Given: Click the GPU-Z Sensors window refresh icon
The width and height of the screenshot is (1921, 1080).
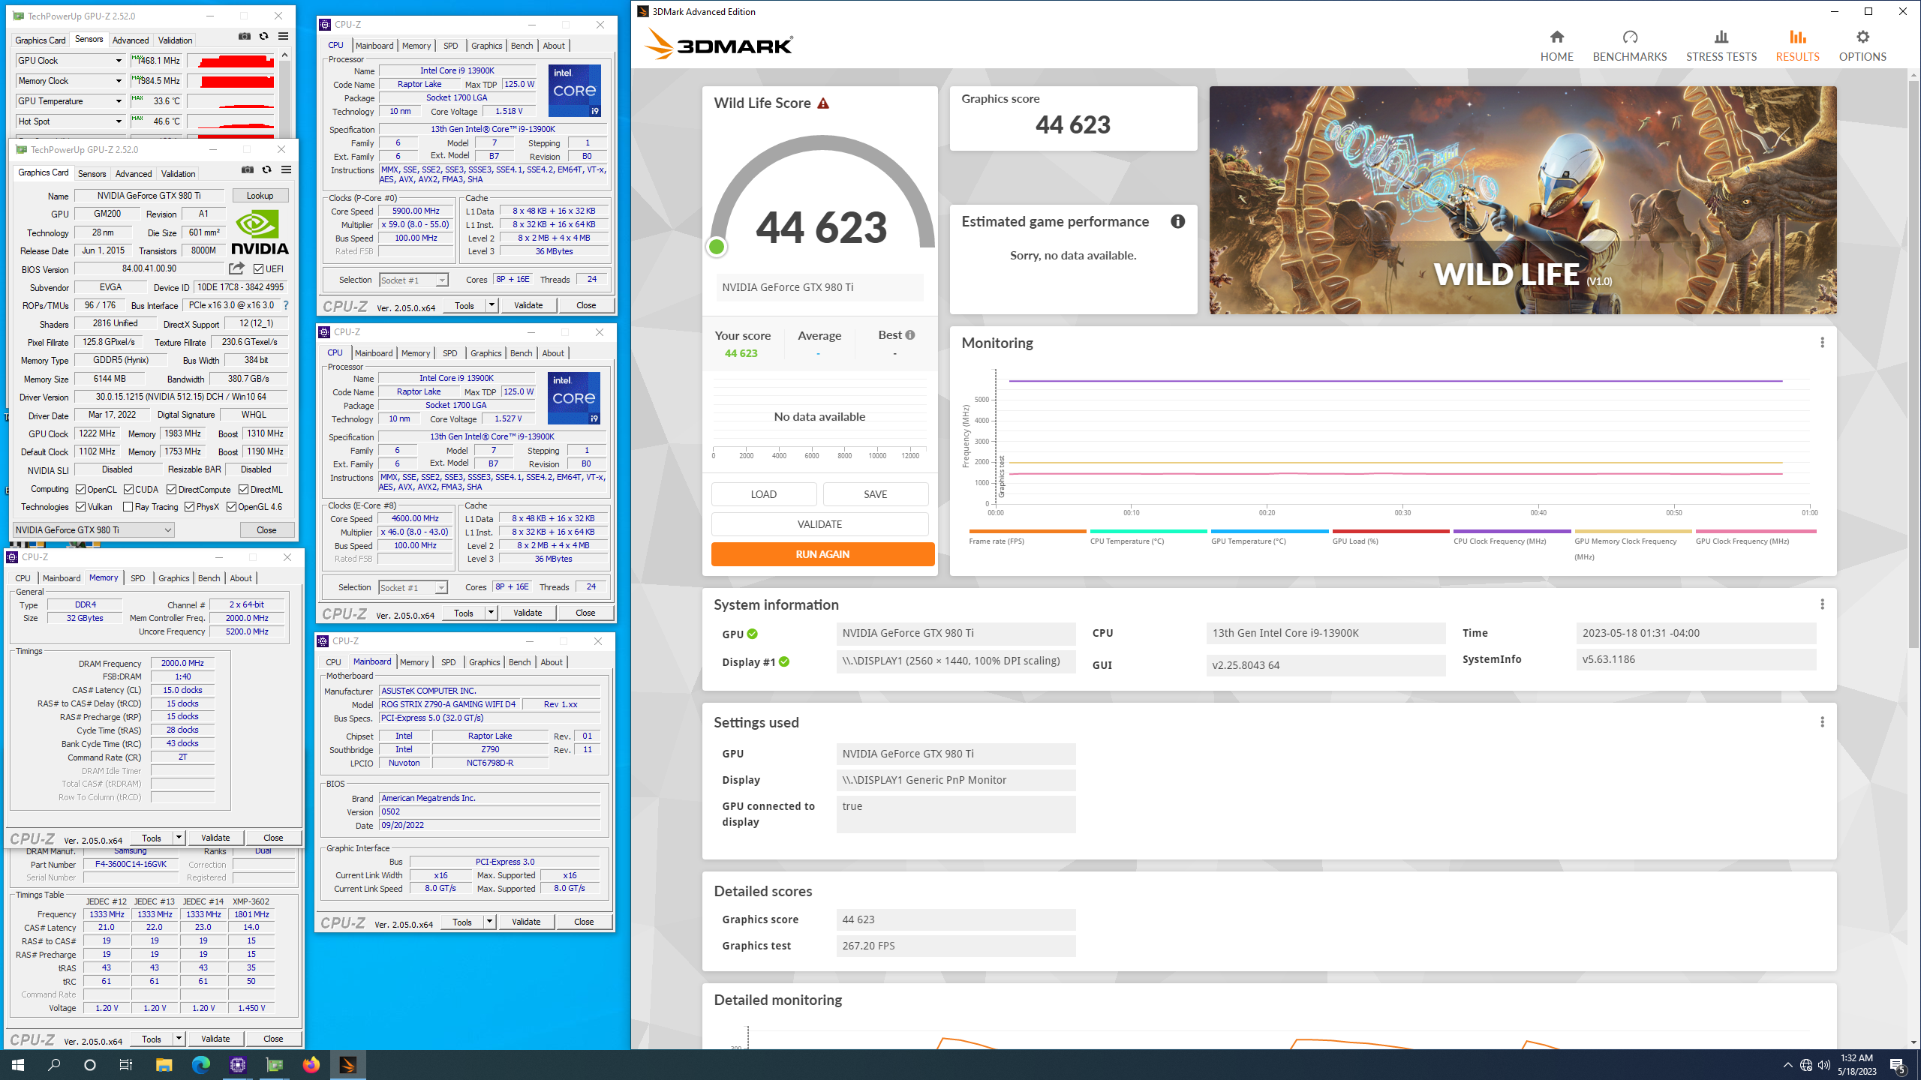Looking at the screenshot, I should pos(263,36).
